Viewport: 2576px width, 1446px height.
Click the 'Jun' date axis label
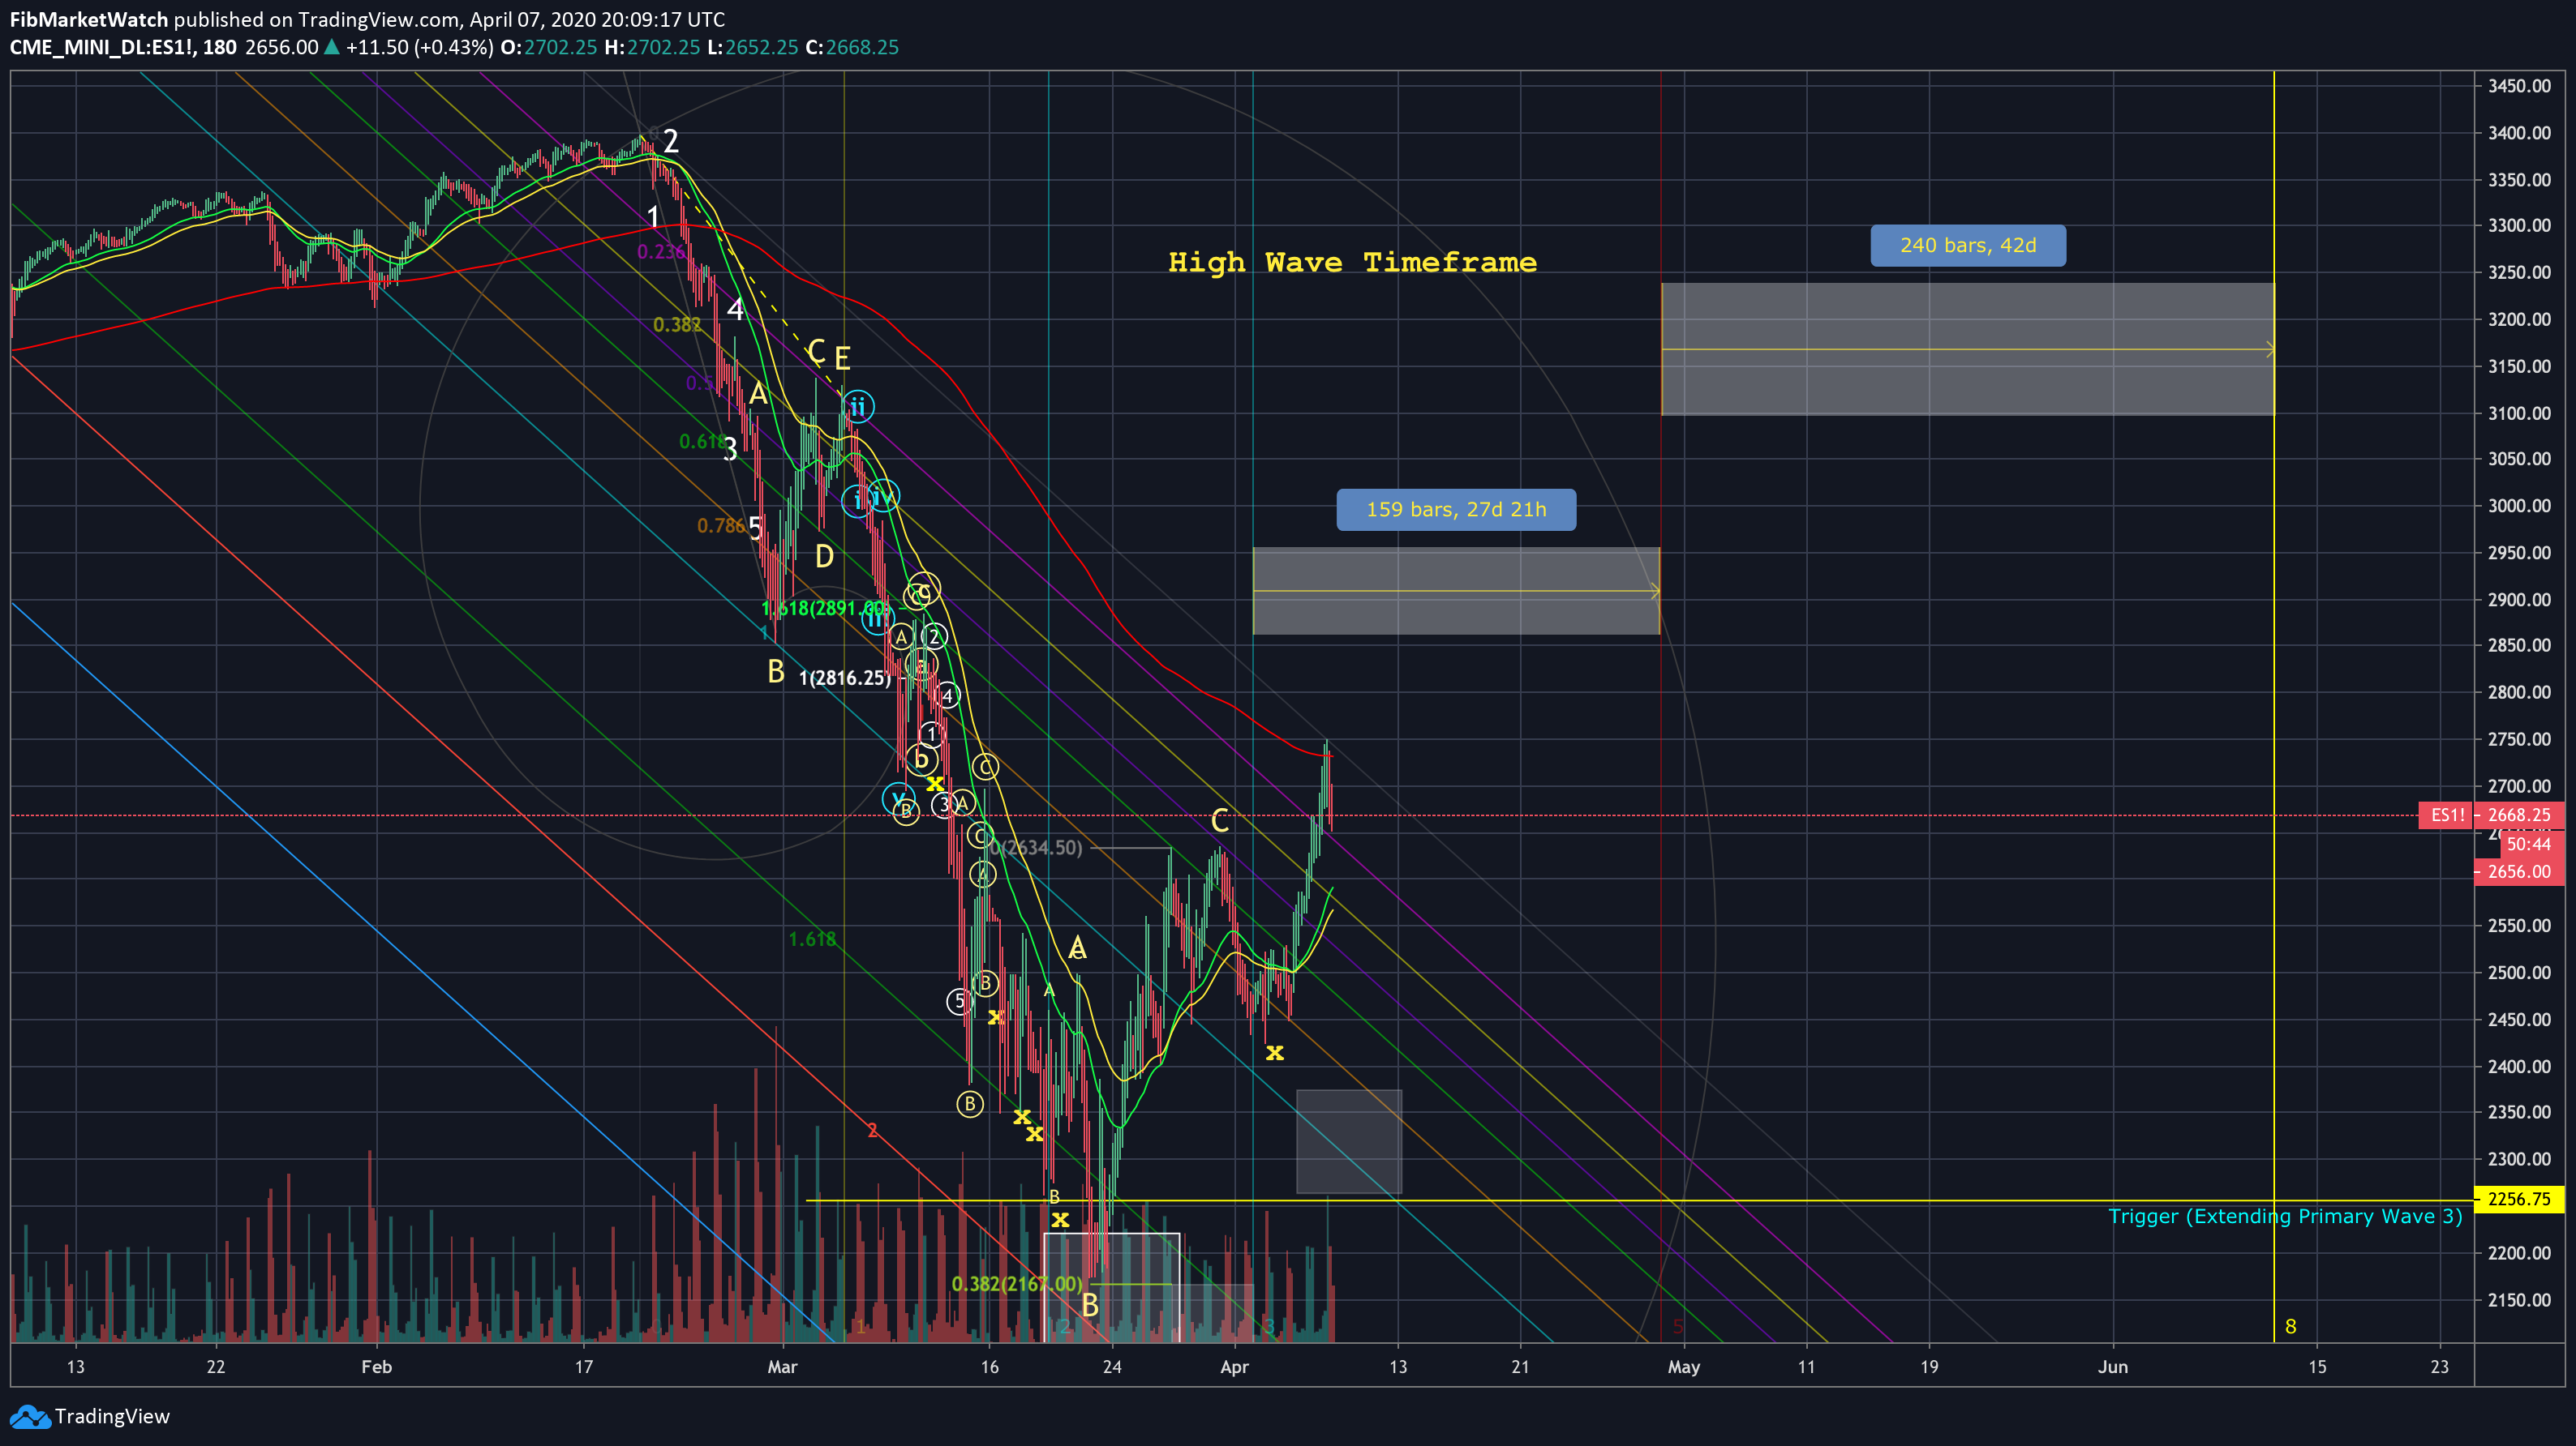(x=2112, y=1367)
